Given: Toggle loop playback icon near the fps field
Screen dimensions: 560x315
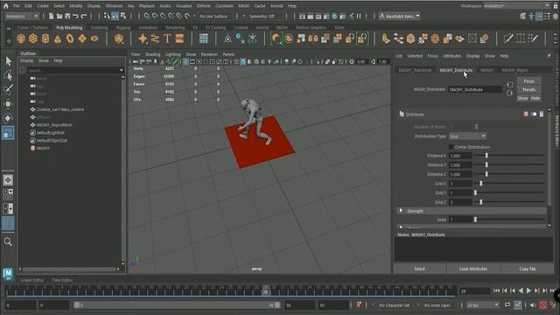Looking at the screenshot, I should 507,304.
